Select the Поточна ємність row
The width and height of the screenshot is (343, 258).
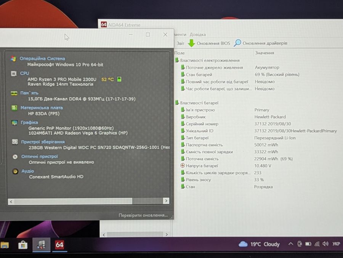click(x=258, y=159)
